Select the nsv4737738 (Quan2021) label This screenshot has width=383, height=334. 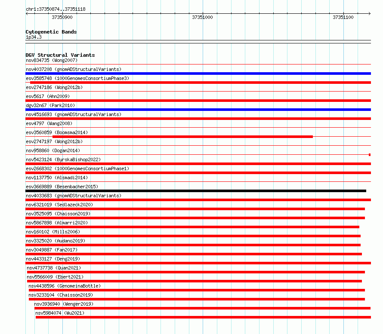[54, 268]
